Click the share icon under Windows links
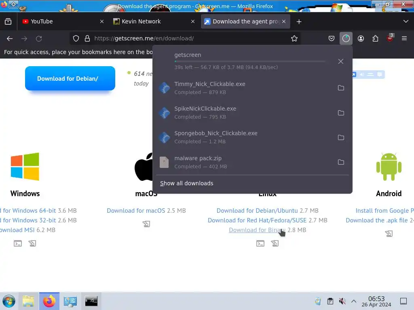 (x=32, y=243)
